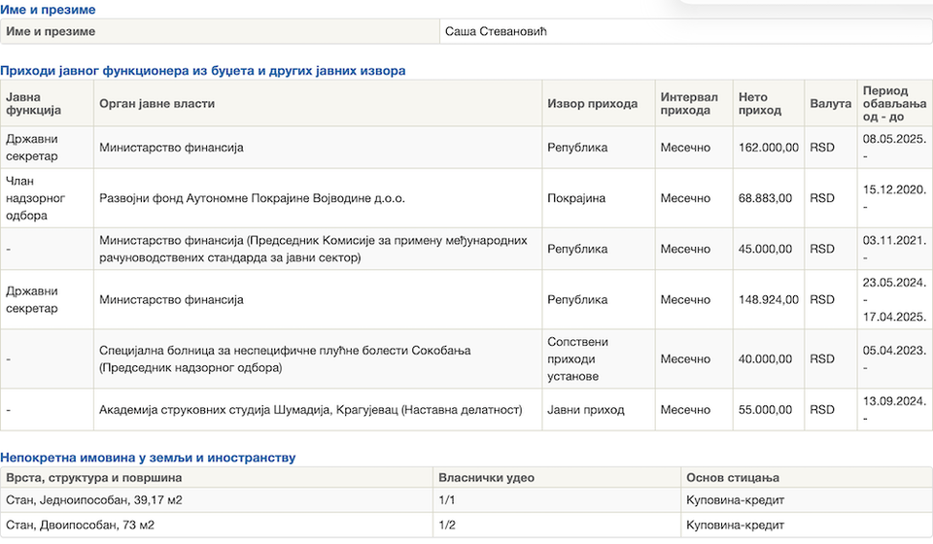Select the period date 08.05.2025.

(894, 139)
